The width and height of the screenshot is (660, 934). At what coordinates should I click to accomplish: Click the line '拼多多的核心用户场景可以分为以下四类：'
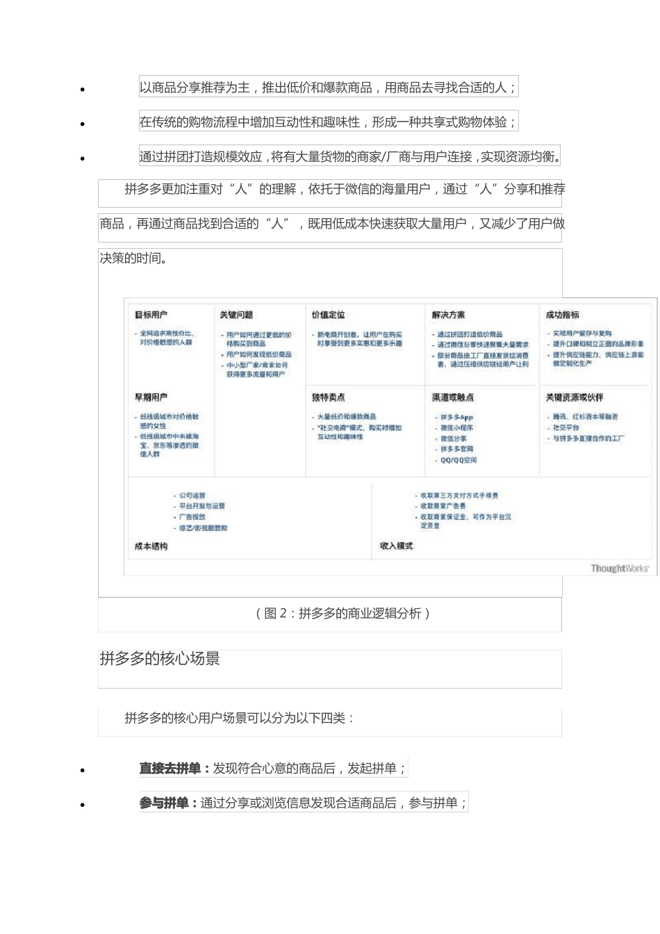240,719
